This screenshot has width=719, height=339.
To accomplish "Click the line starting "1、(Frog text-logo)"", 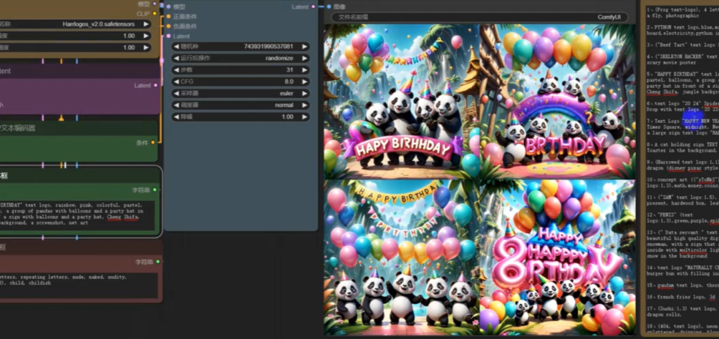I will (683, 9).
